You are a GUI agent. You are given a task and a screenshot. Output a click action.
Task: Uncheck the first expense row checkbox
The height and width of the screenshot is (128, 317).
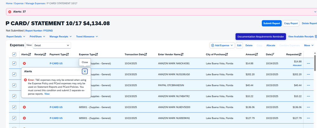pos(14,63)
